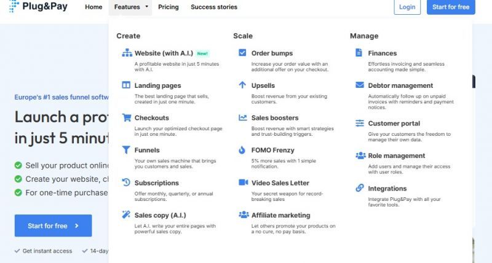Go to Success stories
The image size is (492, 263).
coord(213,7)
